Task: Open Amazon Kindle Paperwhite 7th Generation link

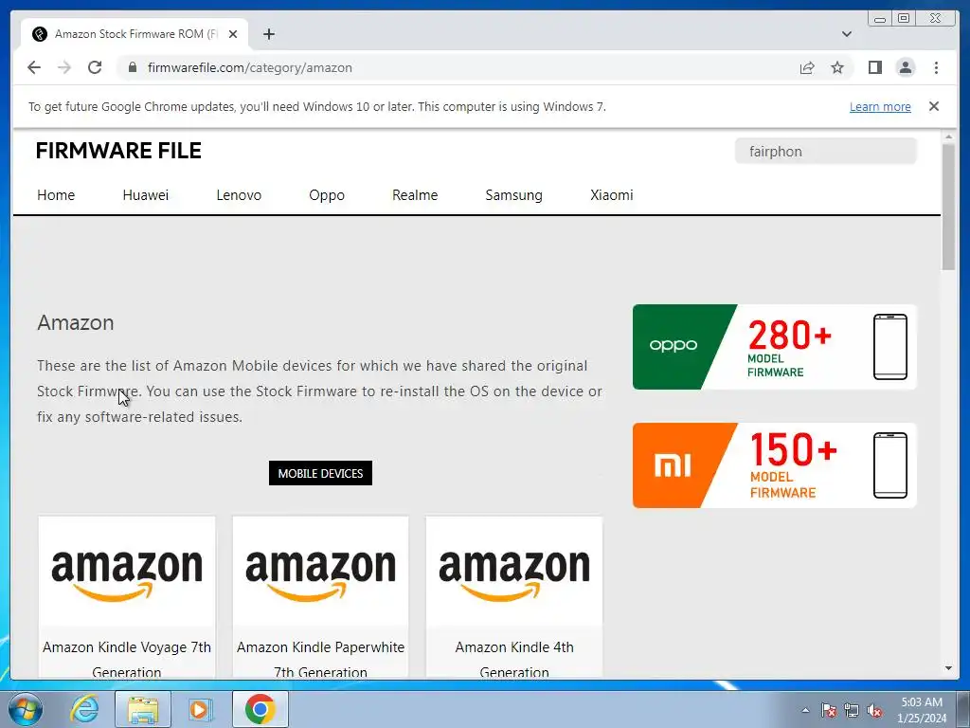Action: pyautogui.click(x=320, y=659)
